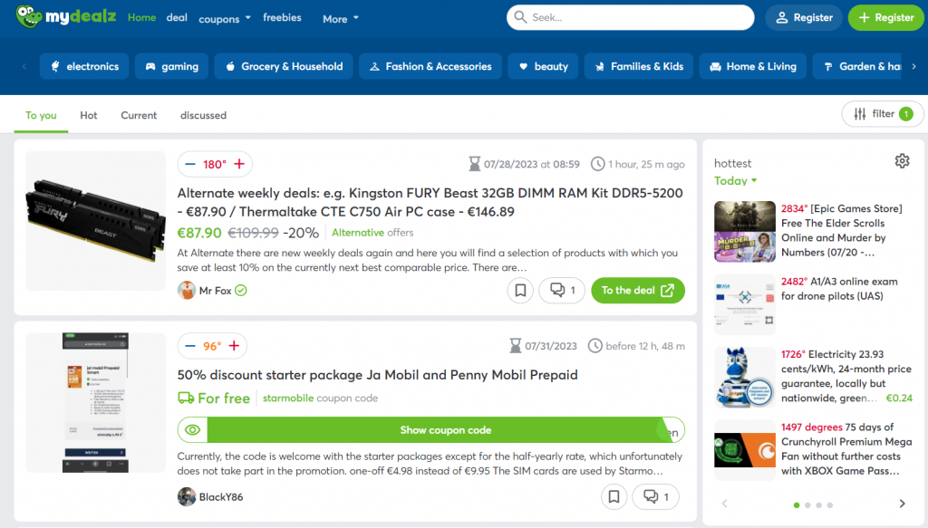Open Garden category chip
The width and height of the screenshot is (928, 528).
[x=858, y=66]
